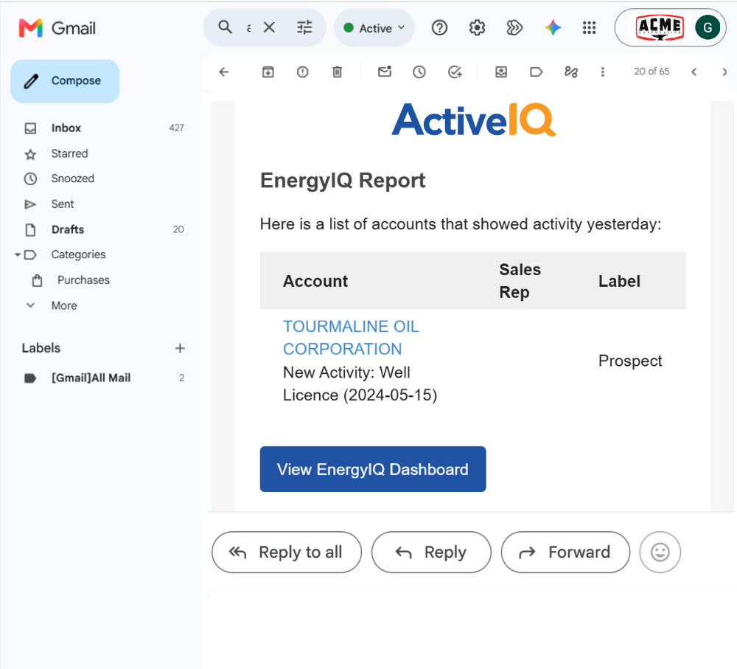
Task: Move email using the Move to icon
Action: [x=501, y=72]
